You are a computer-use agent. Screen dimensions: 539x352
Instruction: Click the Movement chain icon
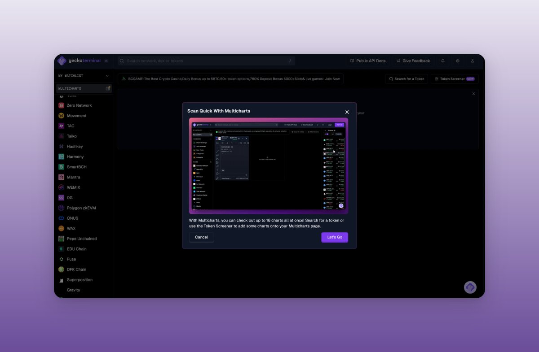click(62, 116)
